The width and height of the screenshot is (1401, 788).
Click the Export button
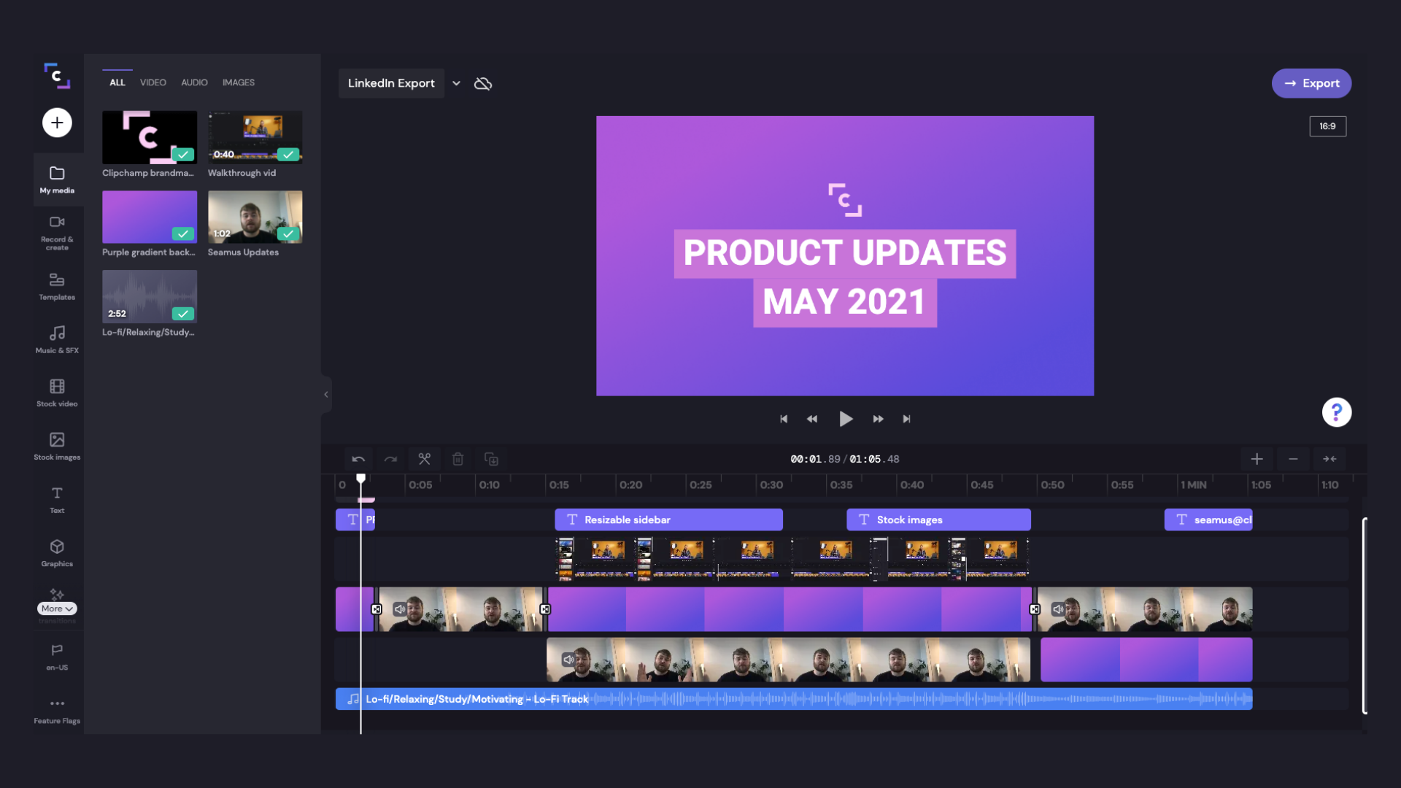pos(1311,83)
